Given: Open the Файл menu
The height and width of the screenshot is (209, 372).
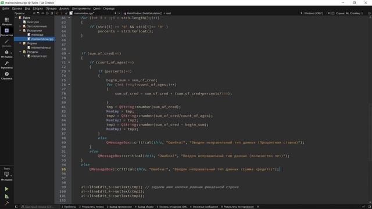Looking at the screenshot, I should [6, 9].
